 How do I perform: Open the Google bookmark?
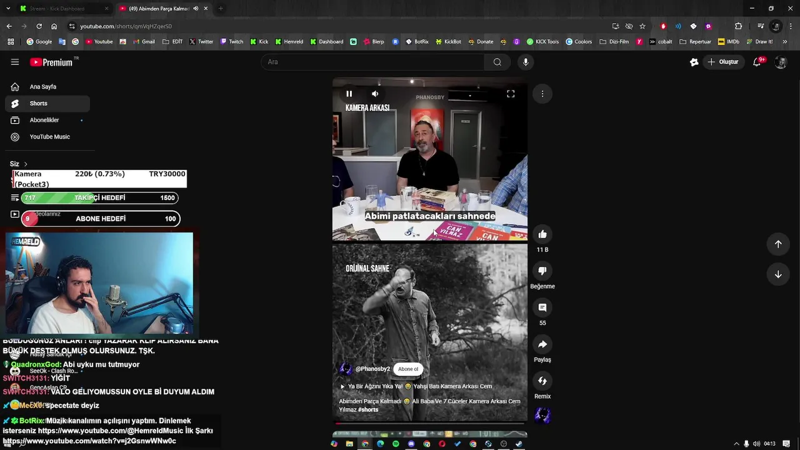(x=39, y=42)
